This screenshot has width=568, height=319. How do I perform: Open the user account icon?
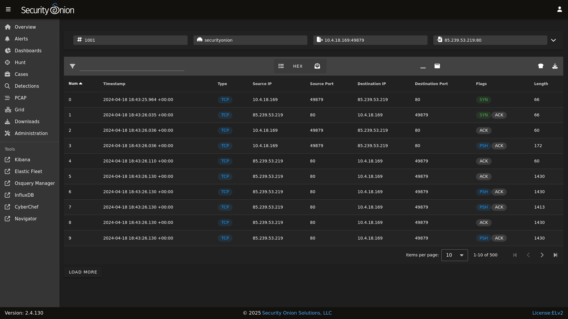(x=559, y=9)
